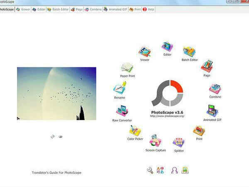This screenshot has height=187, width=249.
Task: Open the Help tab
Action: [148, 10]
